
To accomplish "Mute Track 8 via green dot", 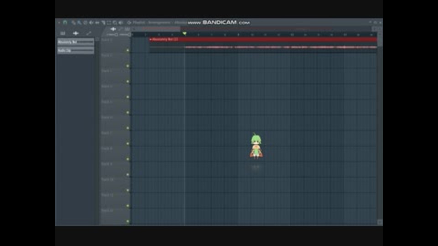I will [128, 159].
